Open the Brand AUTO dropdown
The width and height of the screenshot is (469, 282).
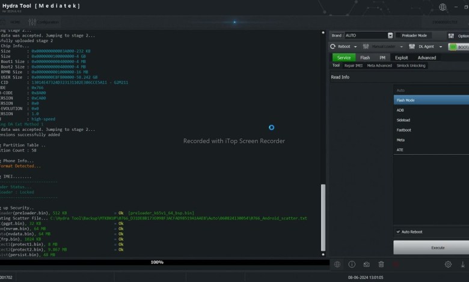pos(390,35)
